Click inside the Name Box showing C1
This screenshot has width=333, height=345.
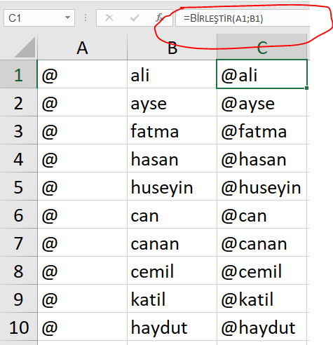click(34, 18)
